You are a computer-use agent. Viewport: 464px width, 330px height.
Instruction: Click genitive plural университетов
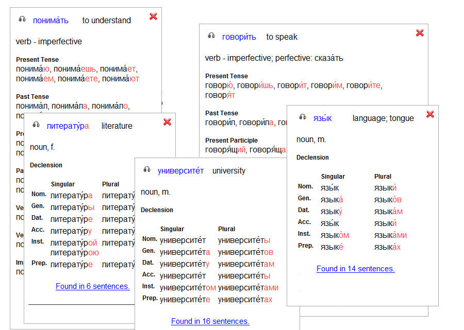point(245,252)
